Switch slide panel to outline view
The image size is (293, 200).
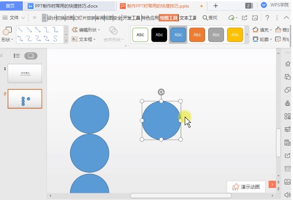(x=17, y=56)
